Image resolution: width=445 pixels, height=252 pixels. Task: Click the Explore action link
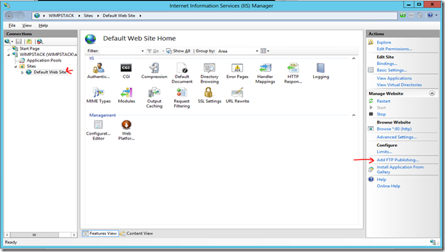(x=384, y=42)
